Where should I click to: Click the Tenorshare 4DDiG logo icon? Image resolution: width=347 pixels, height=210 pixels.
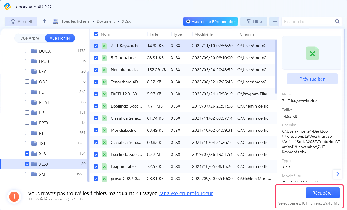tap(7, 6)
